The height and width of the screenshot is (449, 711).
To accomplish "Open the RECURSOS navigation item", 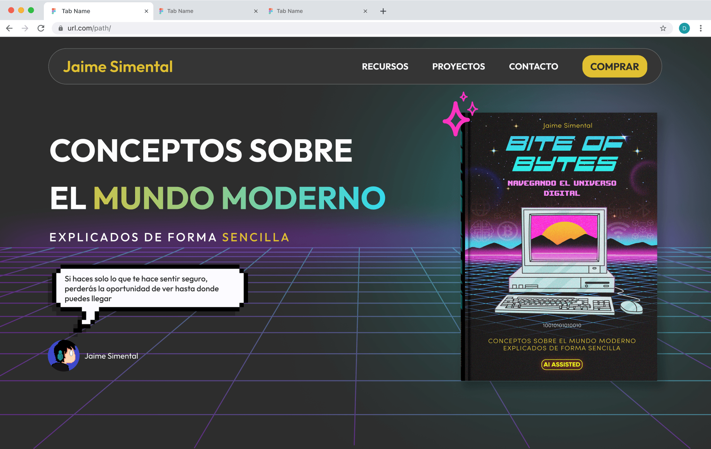I will 385,67.
